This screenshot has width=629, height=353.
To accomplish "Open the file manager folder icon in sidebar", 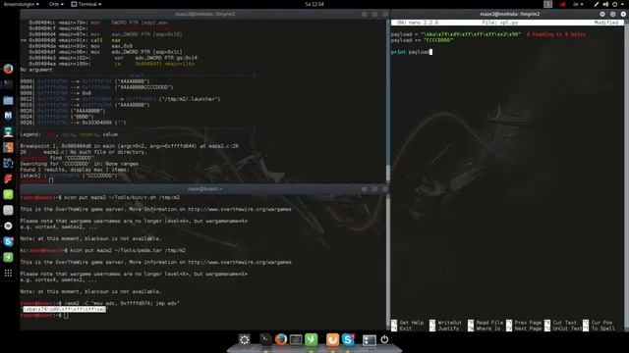I will click(x=8, y=100).
